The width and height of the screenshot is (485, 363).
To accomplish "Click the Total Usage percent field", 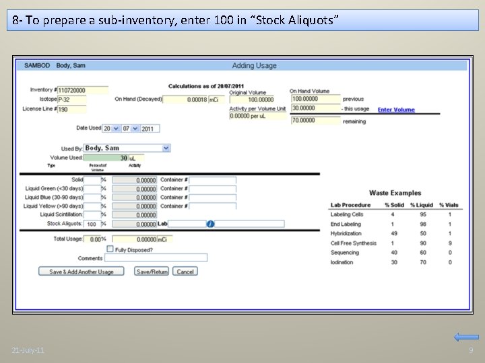I will [x=92, y=239].
